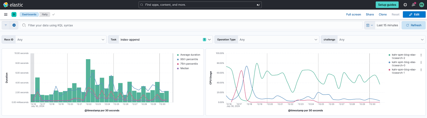The width and height of the screenshot is (427, 118).
Task: Click the green D space avatar
Action: point(14,14)
